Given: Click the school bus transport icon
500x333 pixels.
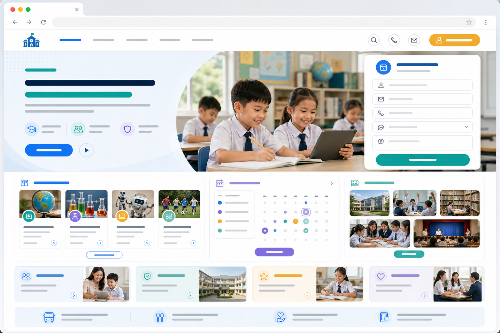Looking at the screenshot, I should (49, 317).
